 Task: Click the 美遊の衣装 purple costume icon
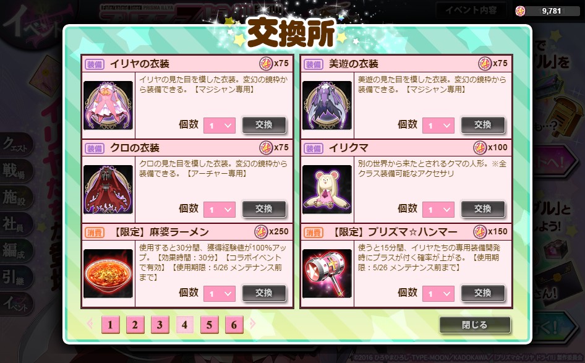tap(327, 106)
